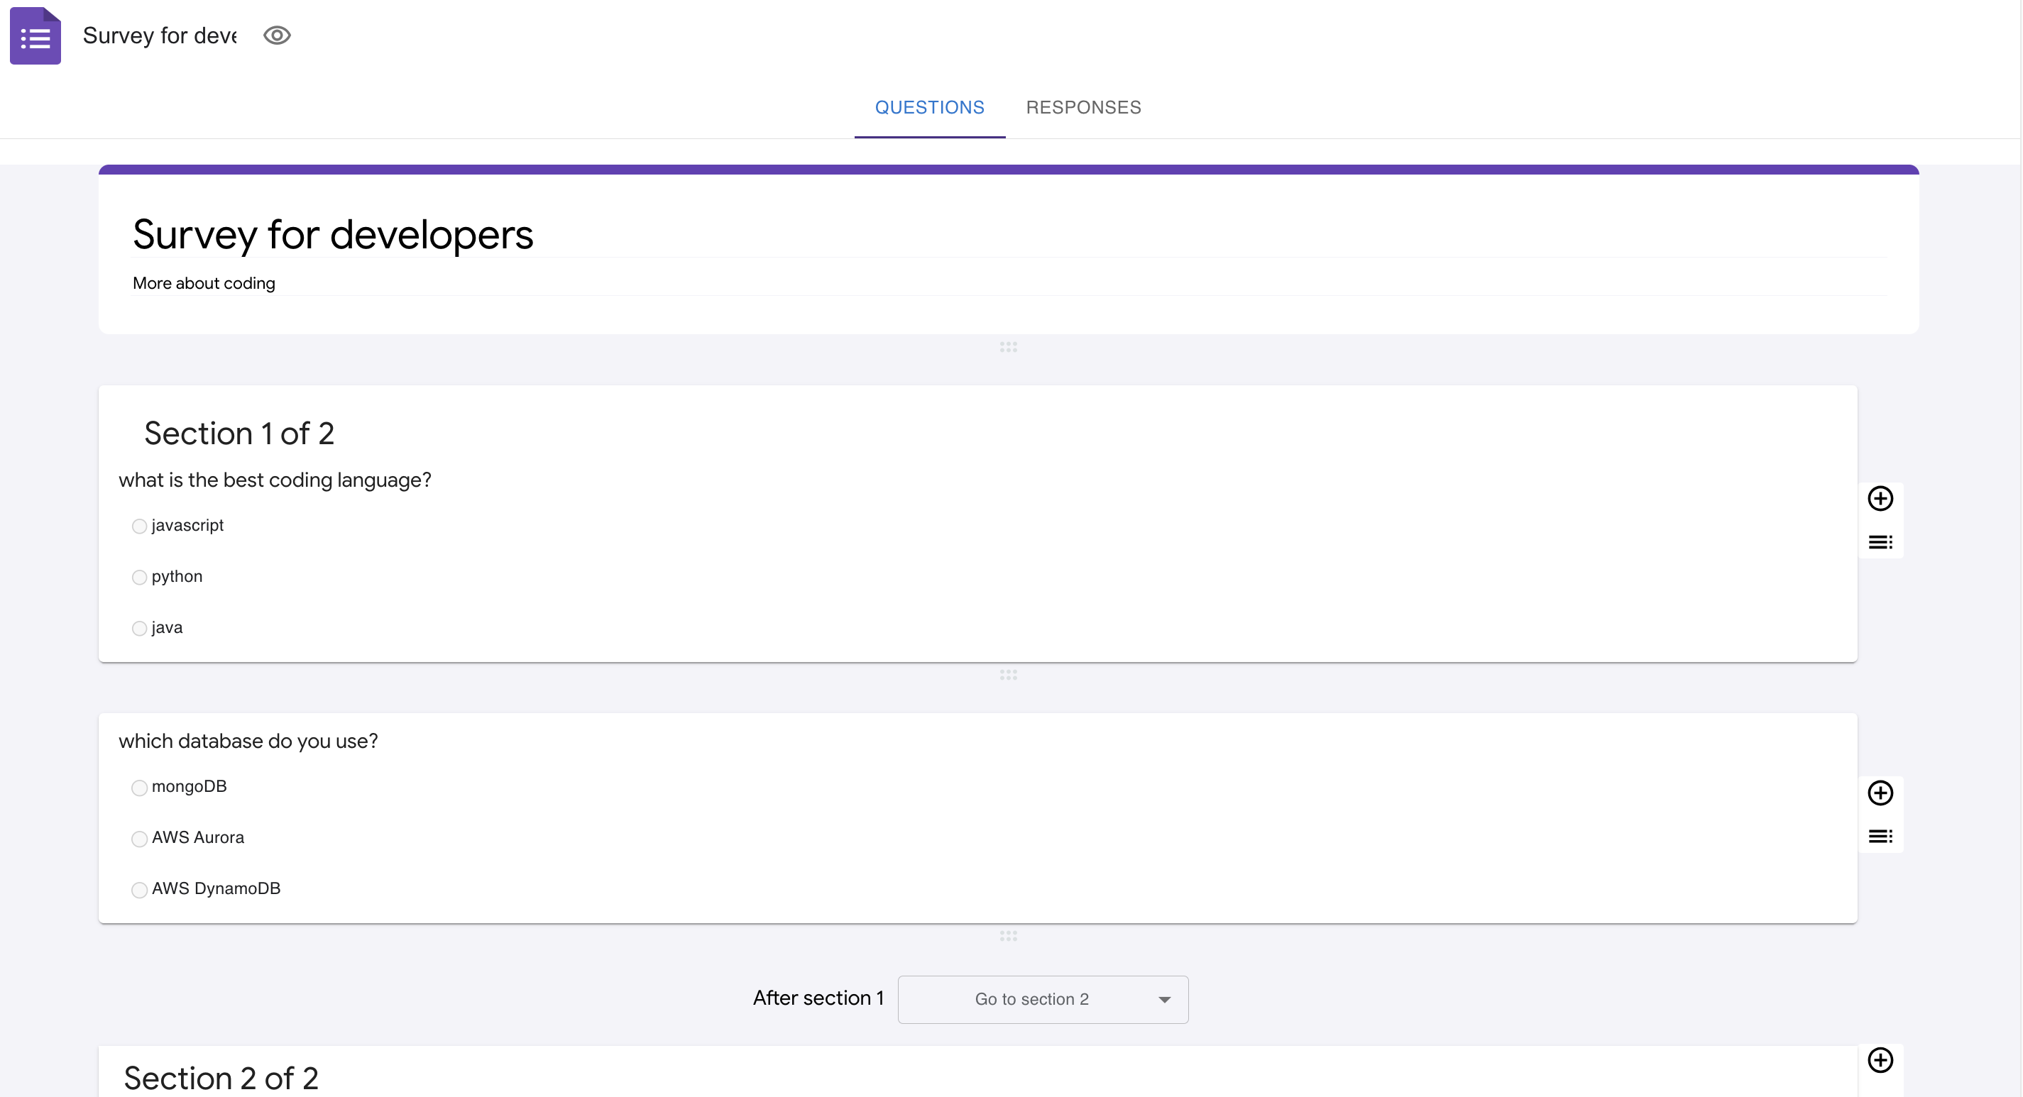Select the python radio option
The width and height of the screenshot is (2023, 1097).
click(x=139, y=577)
